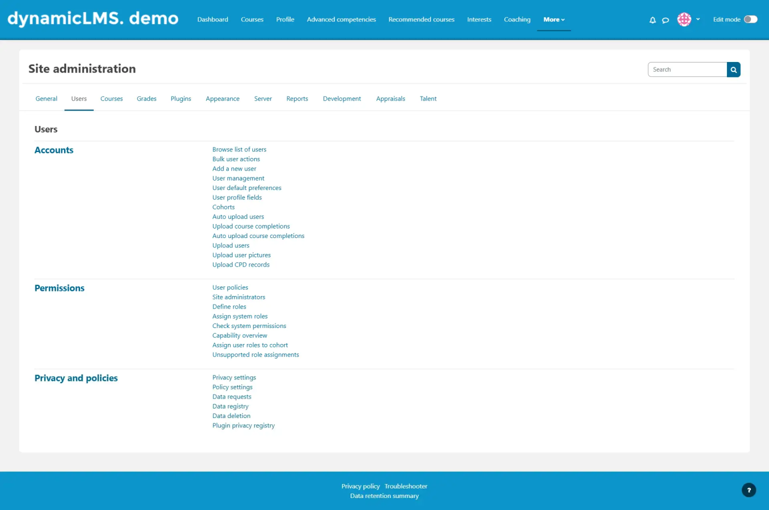Click Add a new user
The height and width of the screenshot is (510, 769).
click(x=234, y=168)
